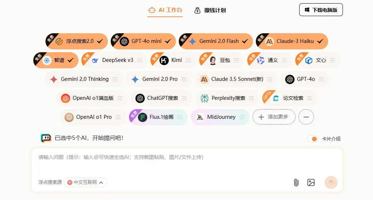Click the Kimi model logo icon

pos(164,60)
